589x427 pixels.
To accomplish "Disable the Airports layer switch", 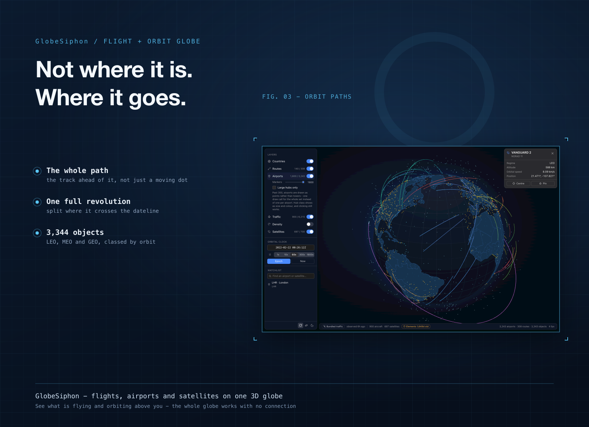I will point(310,176).
